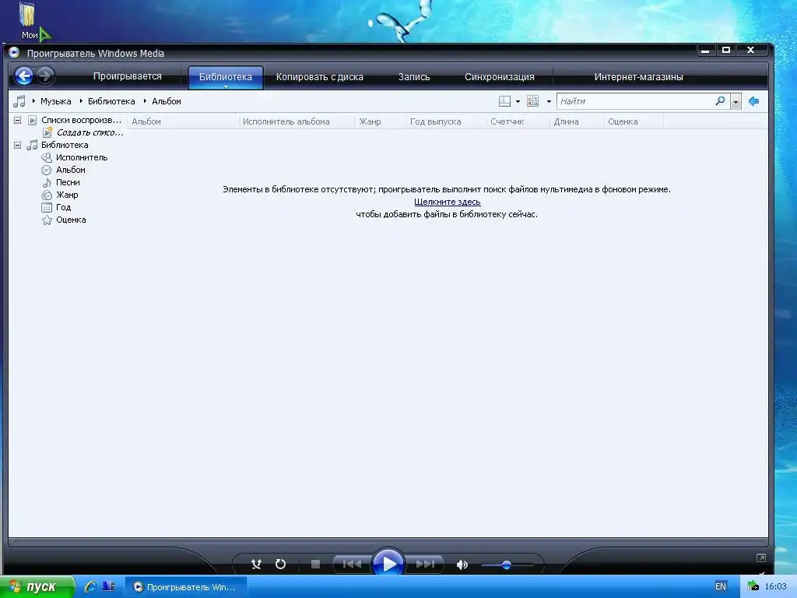Select Исполнитель in the library tree
This screenshot has height=598, width=797.
coord(81,157)
